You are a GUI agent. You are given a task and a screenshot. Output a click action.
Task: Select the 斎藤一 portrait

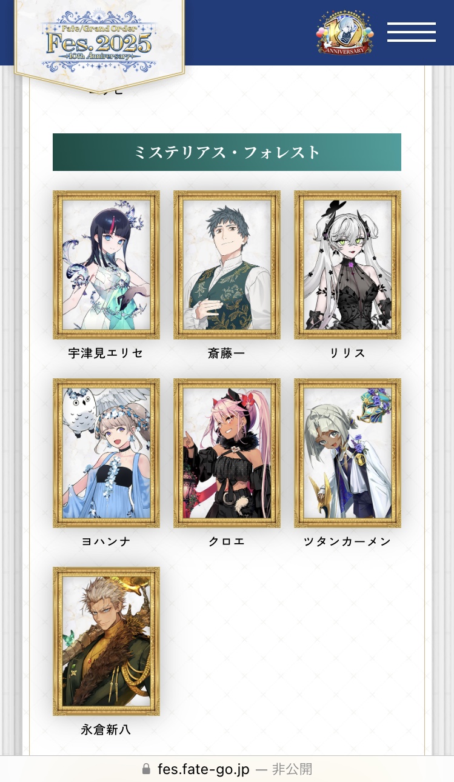(x=227, y=265)
